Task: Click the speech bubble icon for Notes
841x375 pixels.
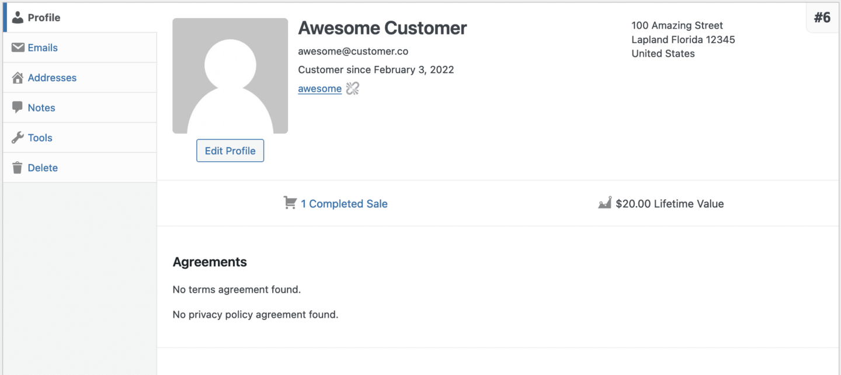Action: 17,107
